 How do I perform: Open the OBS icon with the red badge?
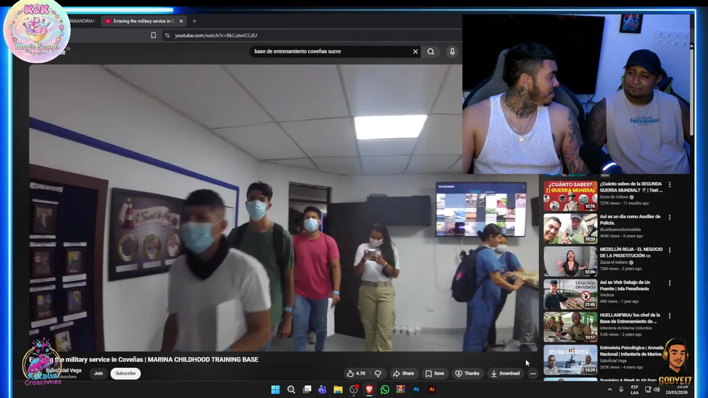click(354, 389)
